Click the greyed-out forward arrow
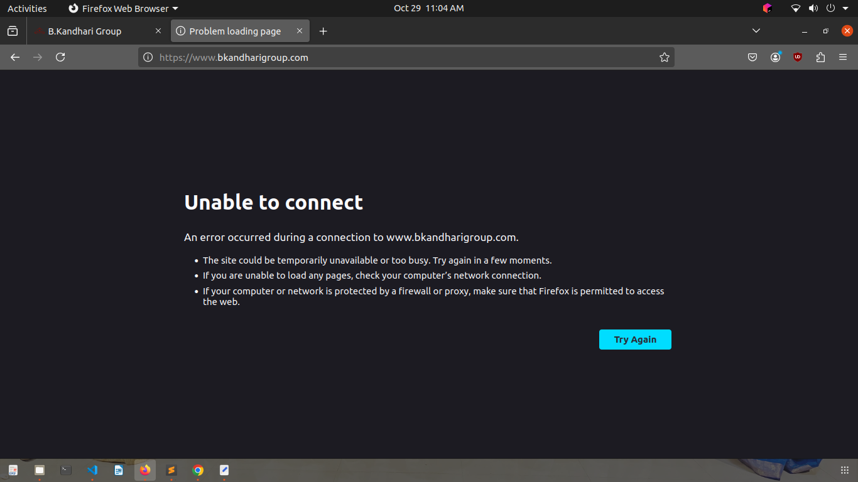Viewport: 858px width, 482px height. pos(38,57)
